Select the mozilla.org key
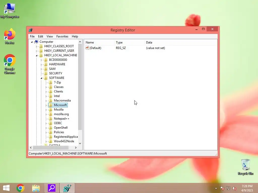The image size is (258, 193). click(x=61, y=114)
